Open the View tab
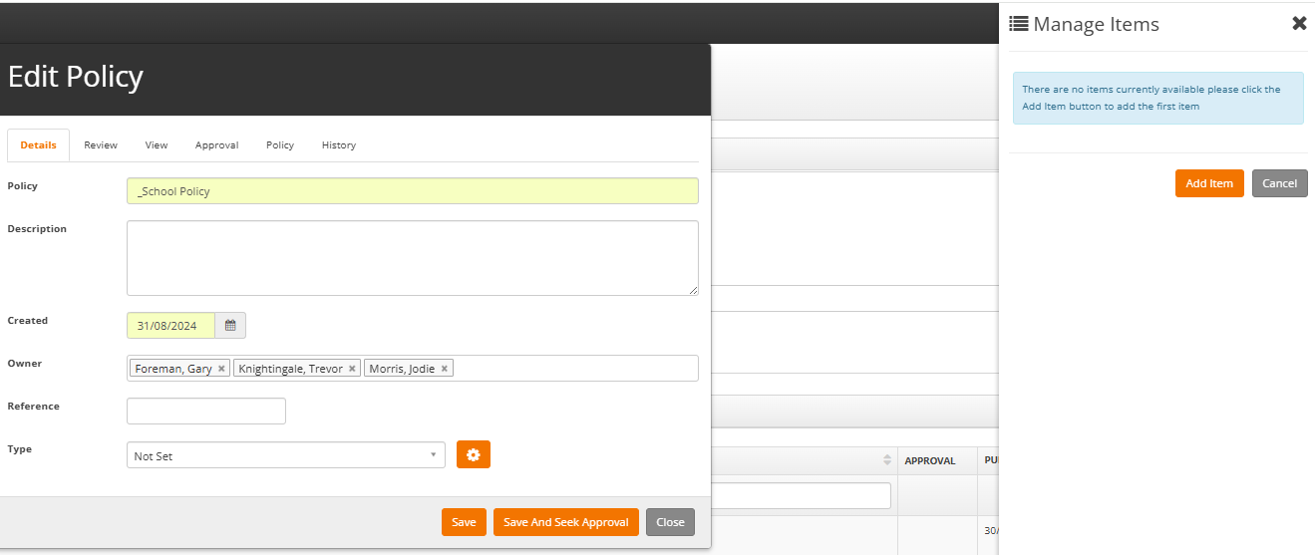Viewport: 1315px width, 555px height. [157, 145]
